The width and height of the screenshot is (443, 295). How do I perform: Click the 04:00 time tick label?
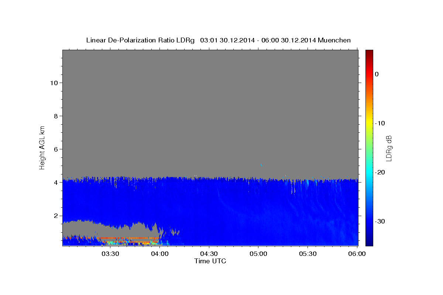pyautogui.click(x=160, y=254)
